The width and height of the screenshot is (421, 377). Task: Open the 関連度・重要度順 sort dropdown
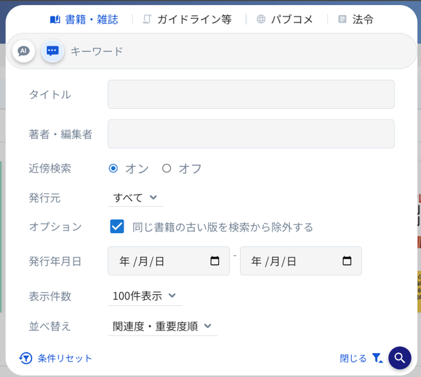[x=162, y=326]
